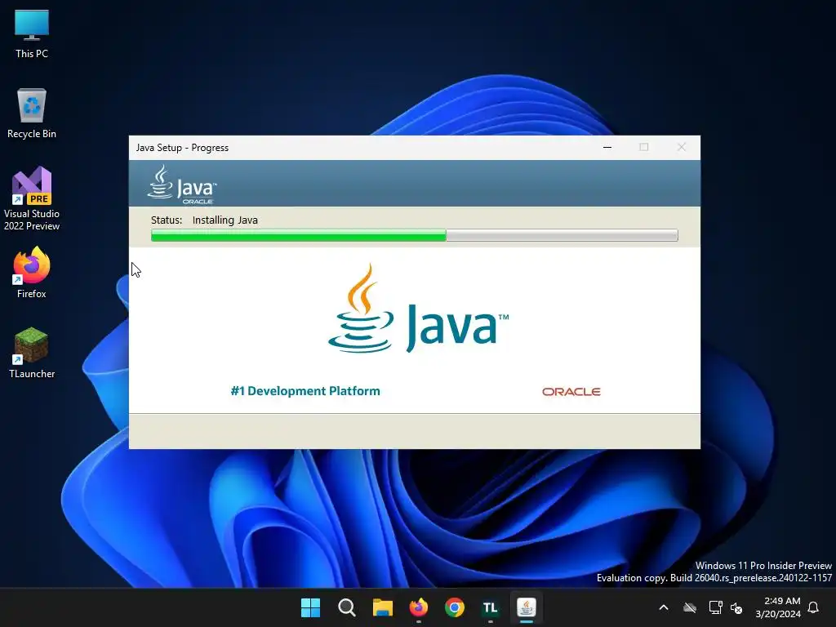This screenshot has height=627, width=836.
Task: Select the Recycle Bin desktop icon
Action: [32, 114]
